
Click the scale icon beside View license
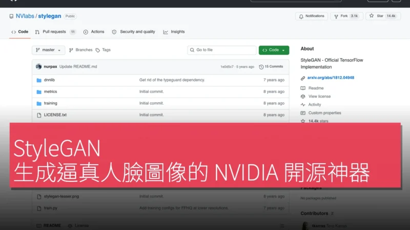[x=303, y=97]
